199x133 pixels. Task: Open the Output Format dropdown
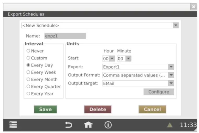coord(171,75)
